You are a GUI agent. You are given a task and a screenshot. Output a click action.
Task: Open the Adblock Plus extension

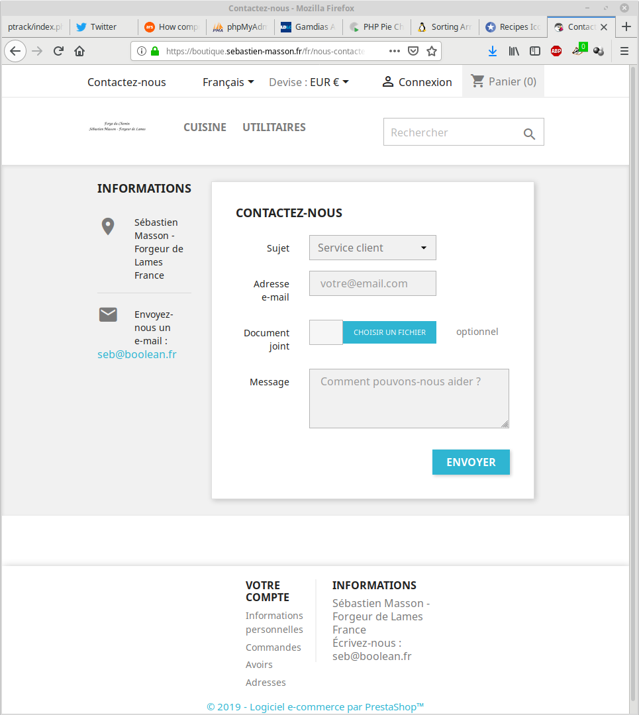(x=556, y=51)
